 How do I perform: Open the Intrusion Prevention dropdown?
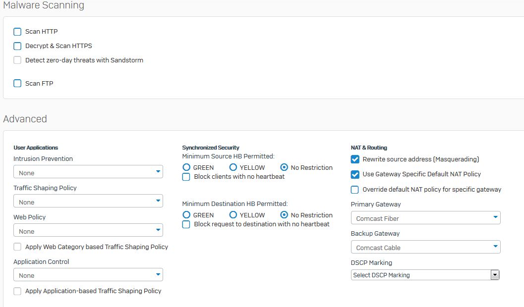[x=88, y=172]
